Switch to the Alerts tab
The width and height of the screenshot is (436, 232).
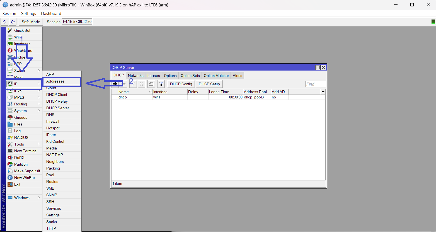[x=238, y=76]
